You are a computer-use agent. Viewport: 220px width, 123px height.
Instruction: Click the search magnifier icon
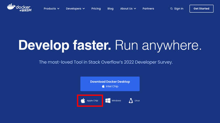click(x=171, y=8)
